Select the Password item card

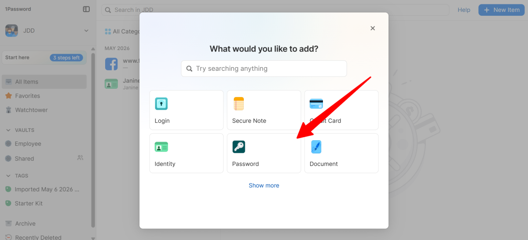pyautogui.click(x=264, y=153)
